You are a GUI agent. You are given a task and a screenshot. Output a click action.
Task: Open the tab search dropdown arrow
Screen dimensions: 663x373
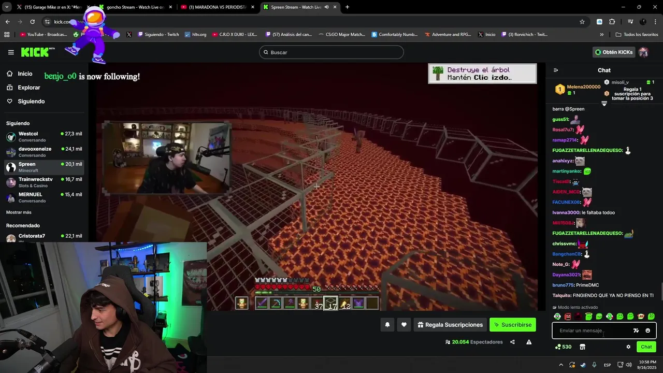7,7
